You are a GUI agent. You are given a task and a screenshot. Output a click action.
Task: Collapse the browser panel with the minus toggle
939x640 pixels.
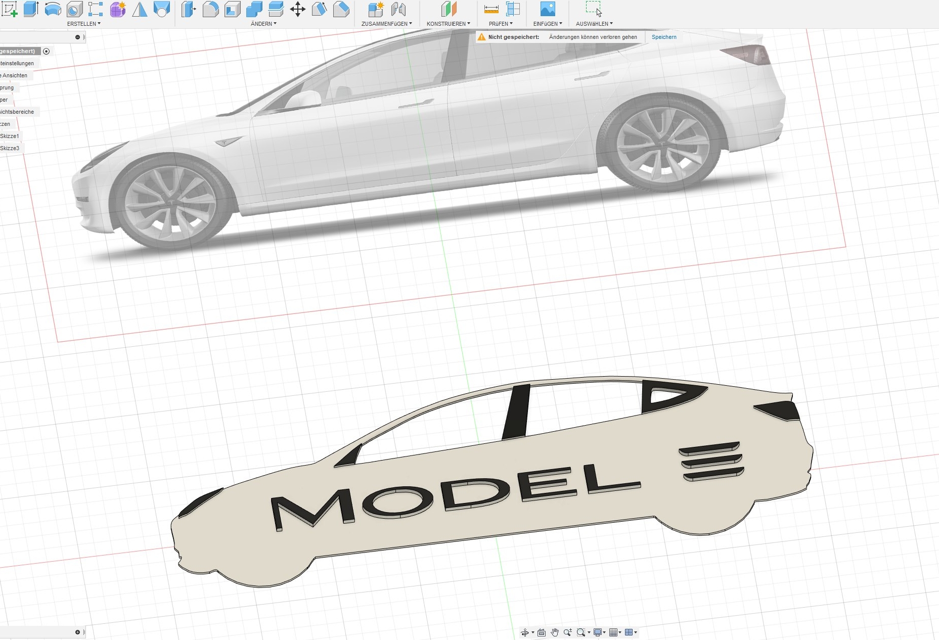tap(77, 37)
